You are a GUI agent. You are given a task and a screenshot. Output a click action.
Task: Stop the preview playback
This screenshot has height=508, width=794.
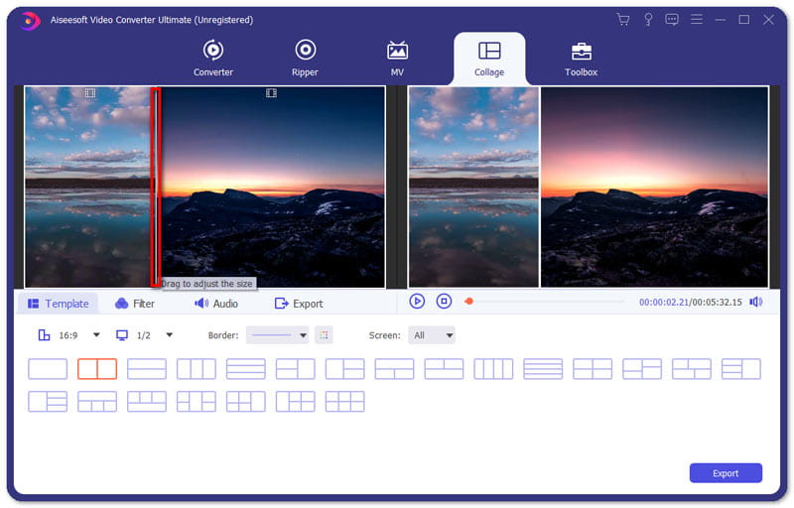[x=444, y=302]
